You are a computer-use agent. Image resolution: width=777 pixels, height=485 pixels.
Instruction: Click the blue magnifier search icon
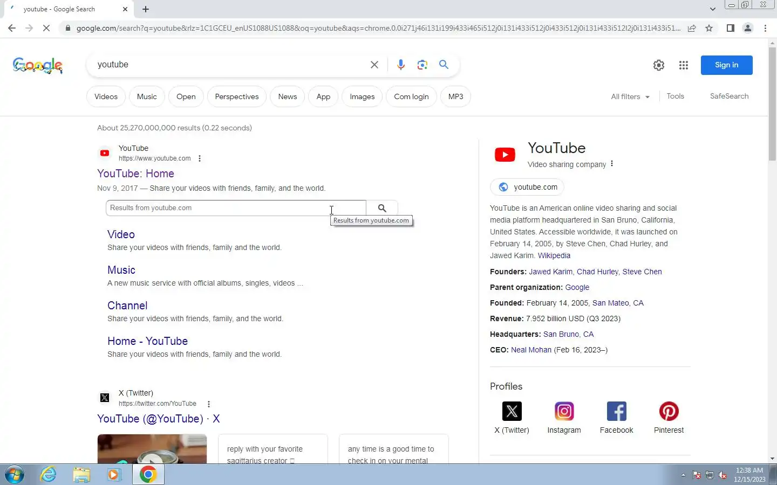444,65
